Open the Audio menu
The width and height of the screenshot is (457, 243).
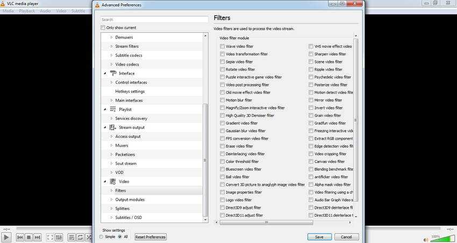45,11
